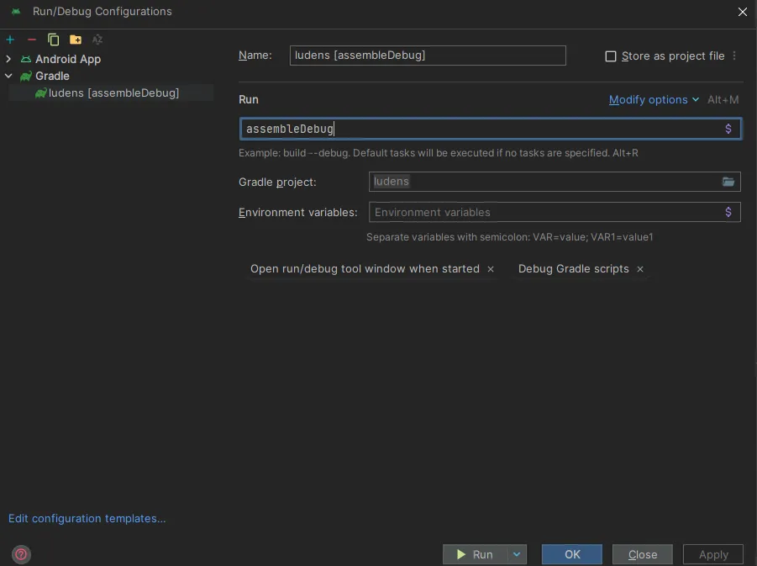Screen dimensions: 757x566
Task: Open extra run options next to Run button
Action: click(x=517, y=554)
